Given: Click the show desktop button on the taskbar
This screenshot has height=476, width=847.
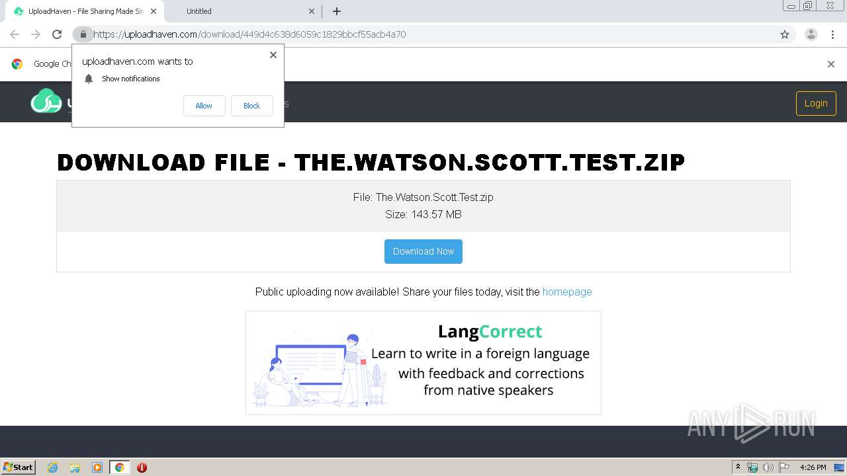Looking at the screenshot, I should coord(839,467).
